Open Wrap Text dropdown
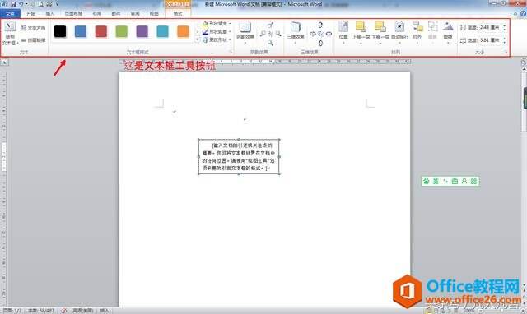527x314 pixels. [x=399, y=32]
